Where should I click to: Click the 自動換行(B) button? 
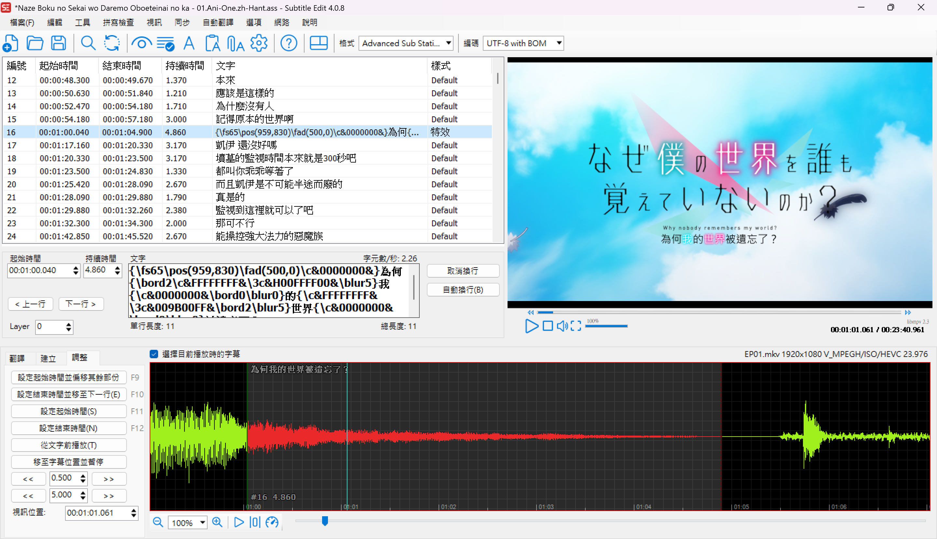463,289
